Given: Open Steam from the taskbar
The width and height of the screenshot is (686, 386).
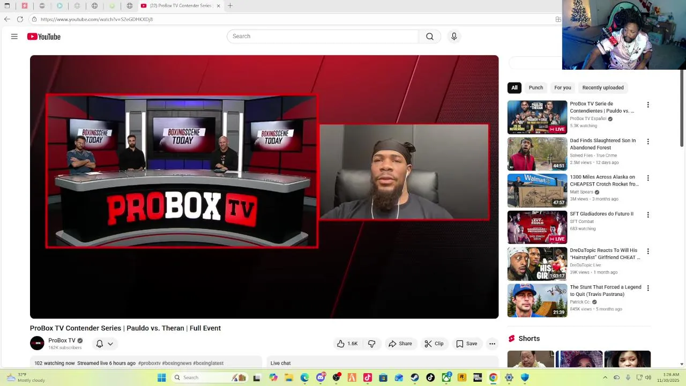Looking at the screenshot, I should pos(415,377).
